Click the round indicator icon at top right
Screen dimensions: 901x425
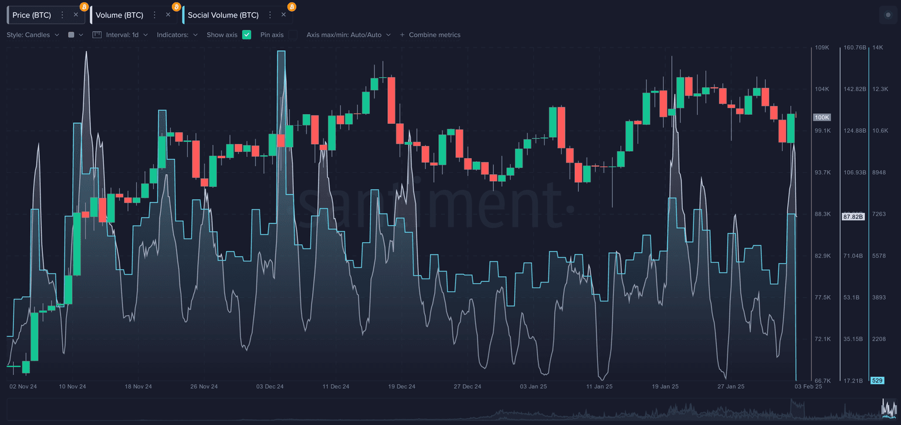tap(888, 15)
